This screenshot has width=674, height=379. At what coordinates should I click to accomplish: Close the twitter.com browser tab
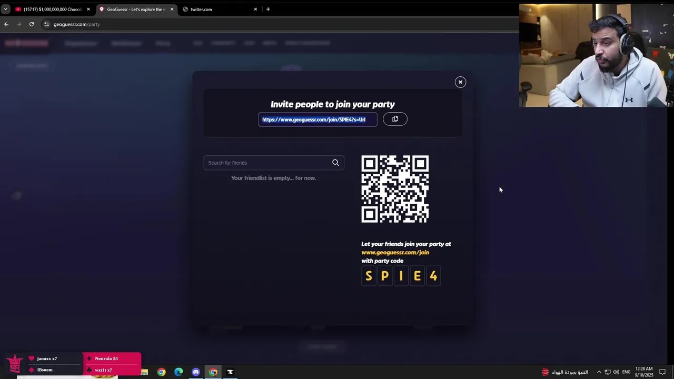255,9
